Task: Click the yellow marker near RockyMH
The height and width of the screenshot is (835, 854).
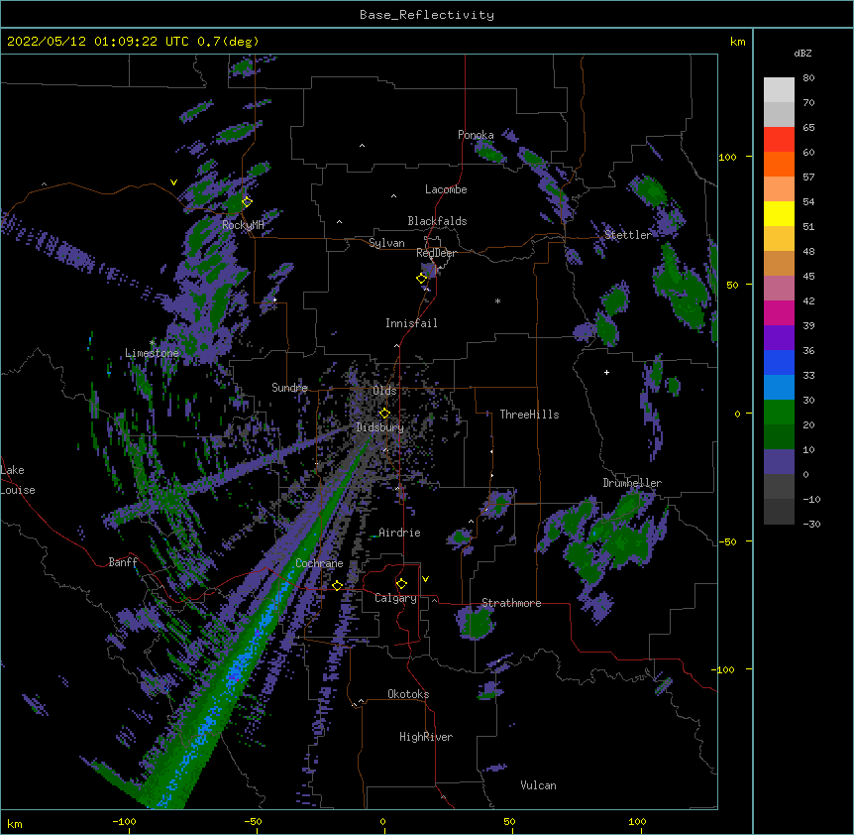Action: tap(247, 201)
